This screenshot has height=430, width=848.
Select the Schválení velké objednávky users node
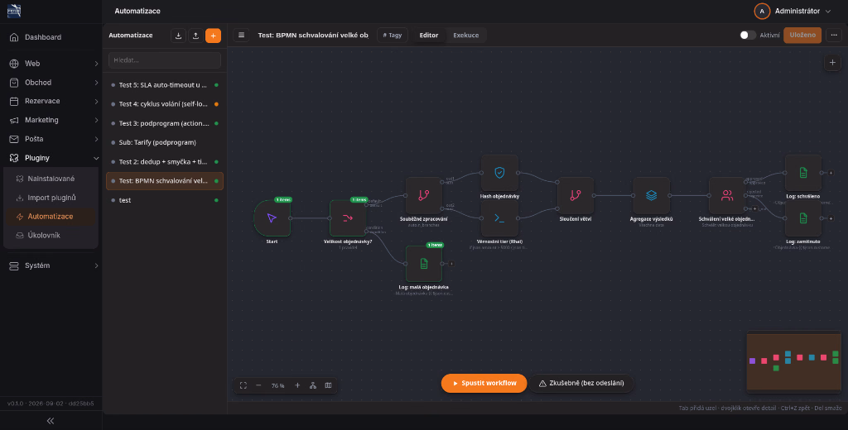pyautogui.click(x=727, y=195)
